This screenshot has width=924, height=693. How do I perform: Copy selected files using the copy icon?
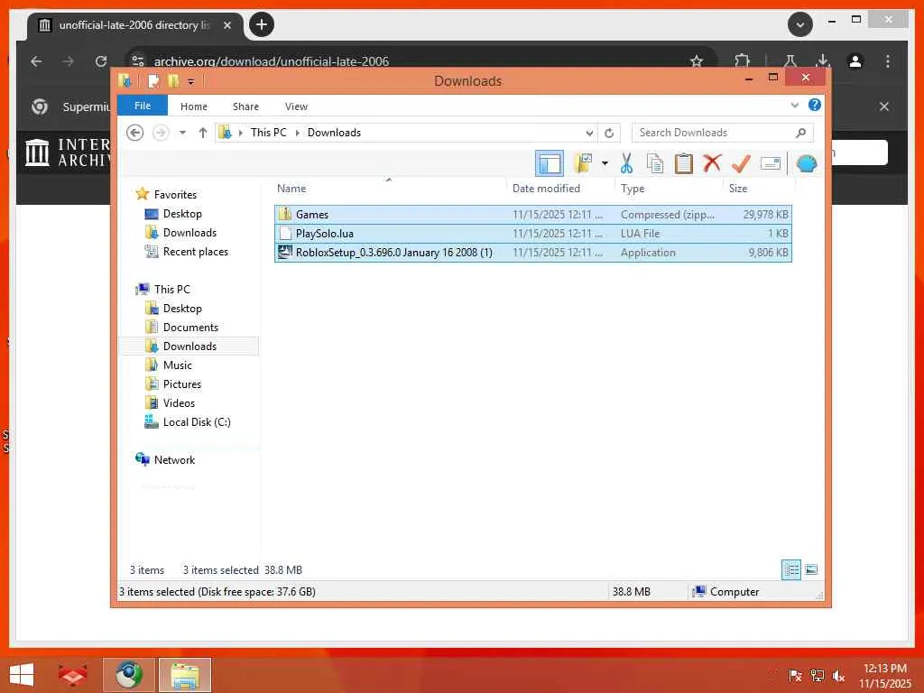tap(655, 163)
